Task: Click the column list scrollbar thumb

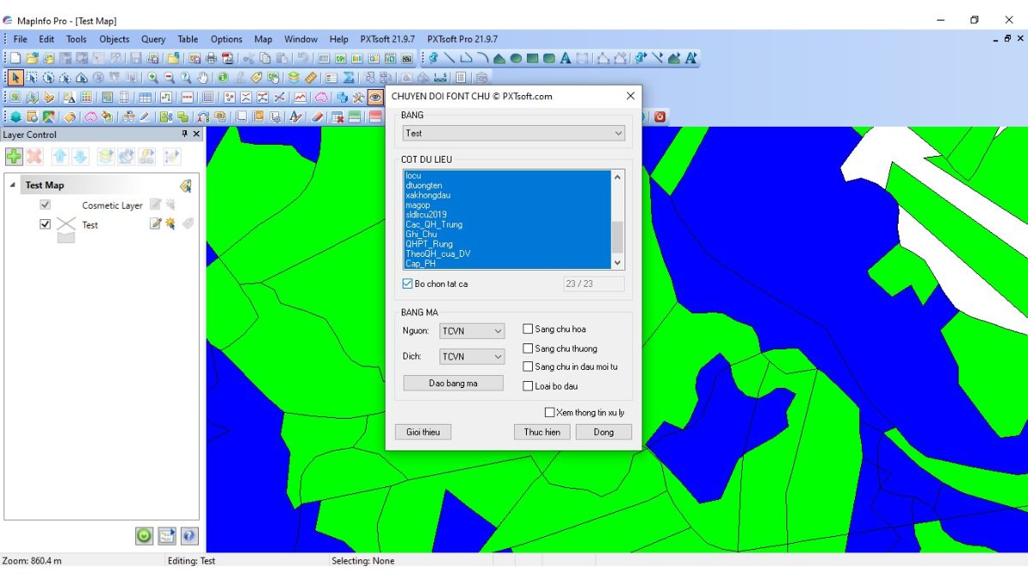Action: click(618, 235)
